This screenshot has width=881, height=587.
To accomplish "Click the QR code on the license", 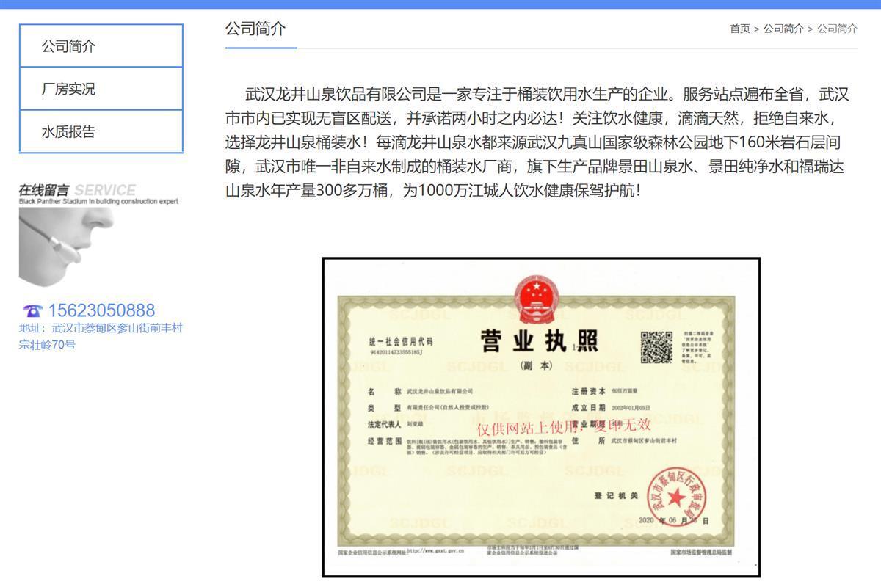I will pos(656,348).
